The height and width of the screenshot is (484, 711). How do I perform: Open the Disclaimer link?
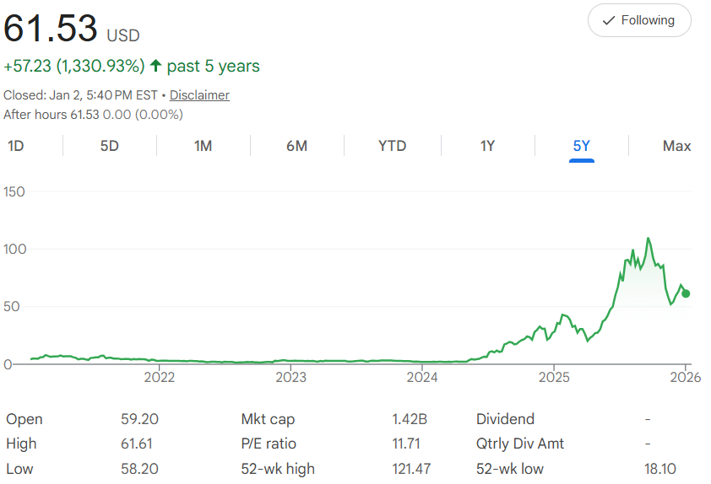(x=199, y=95)
